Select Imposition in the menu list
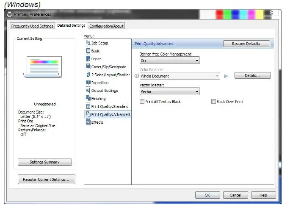The image size is (290, 205). pos(108,83)
